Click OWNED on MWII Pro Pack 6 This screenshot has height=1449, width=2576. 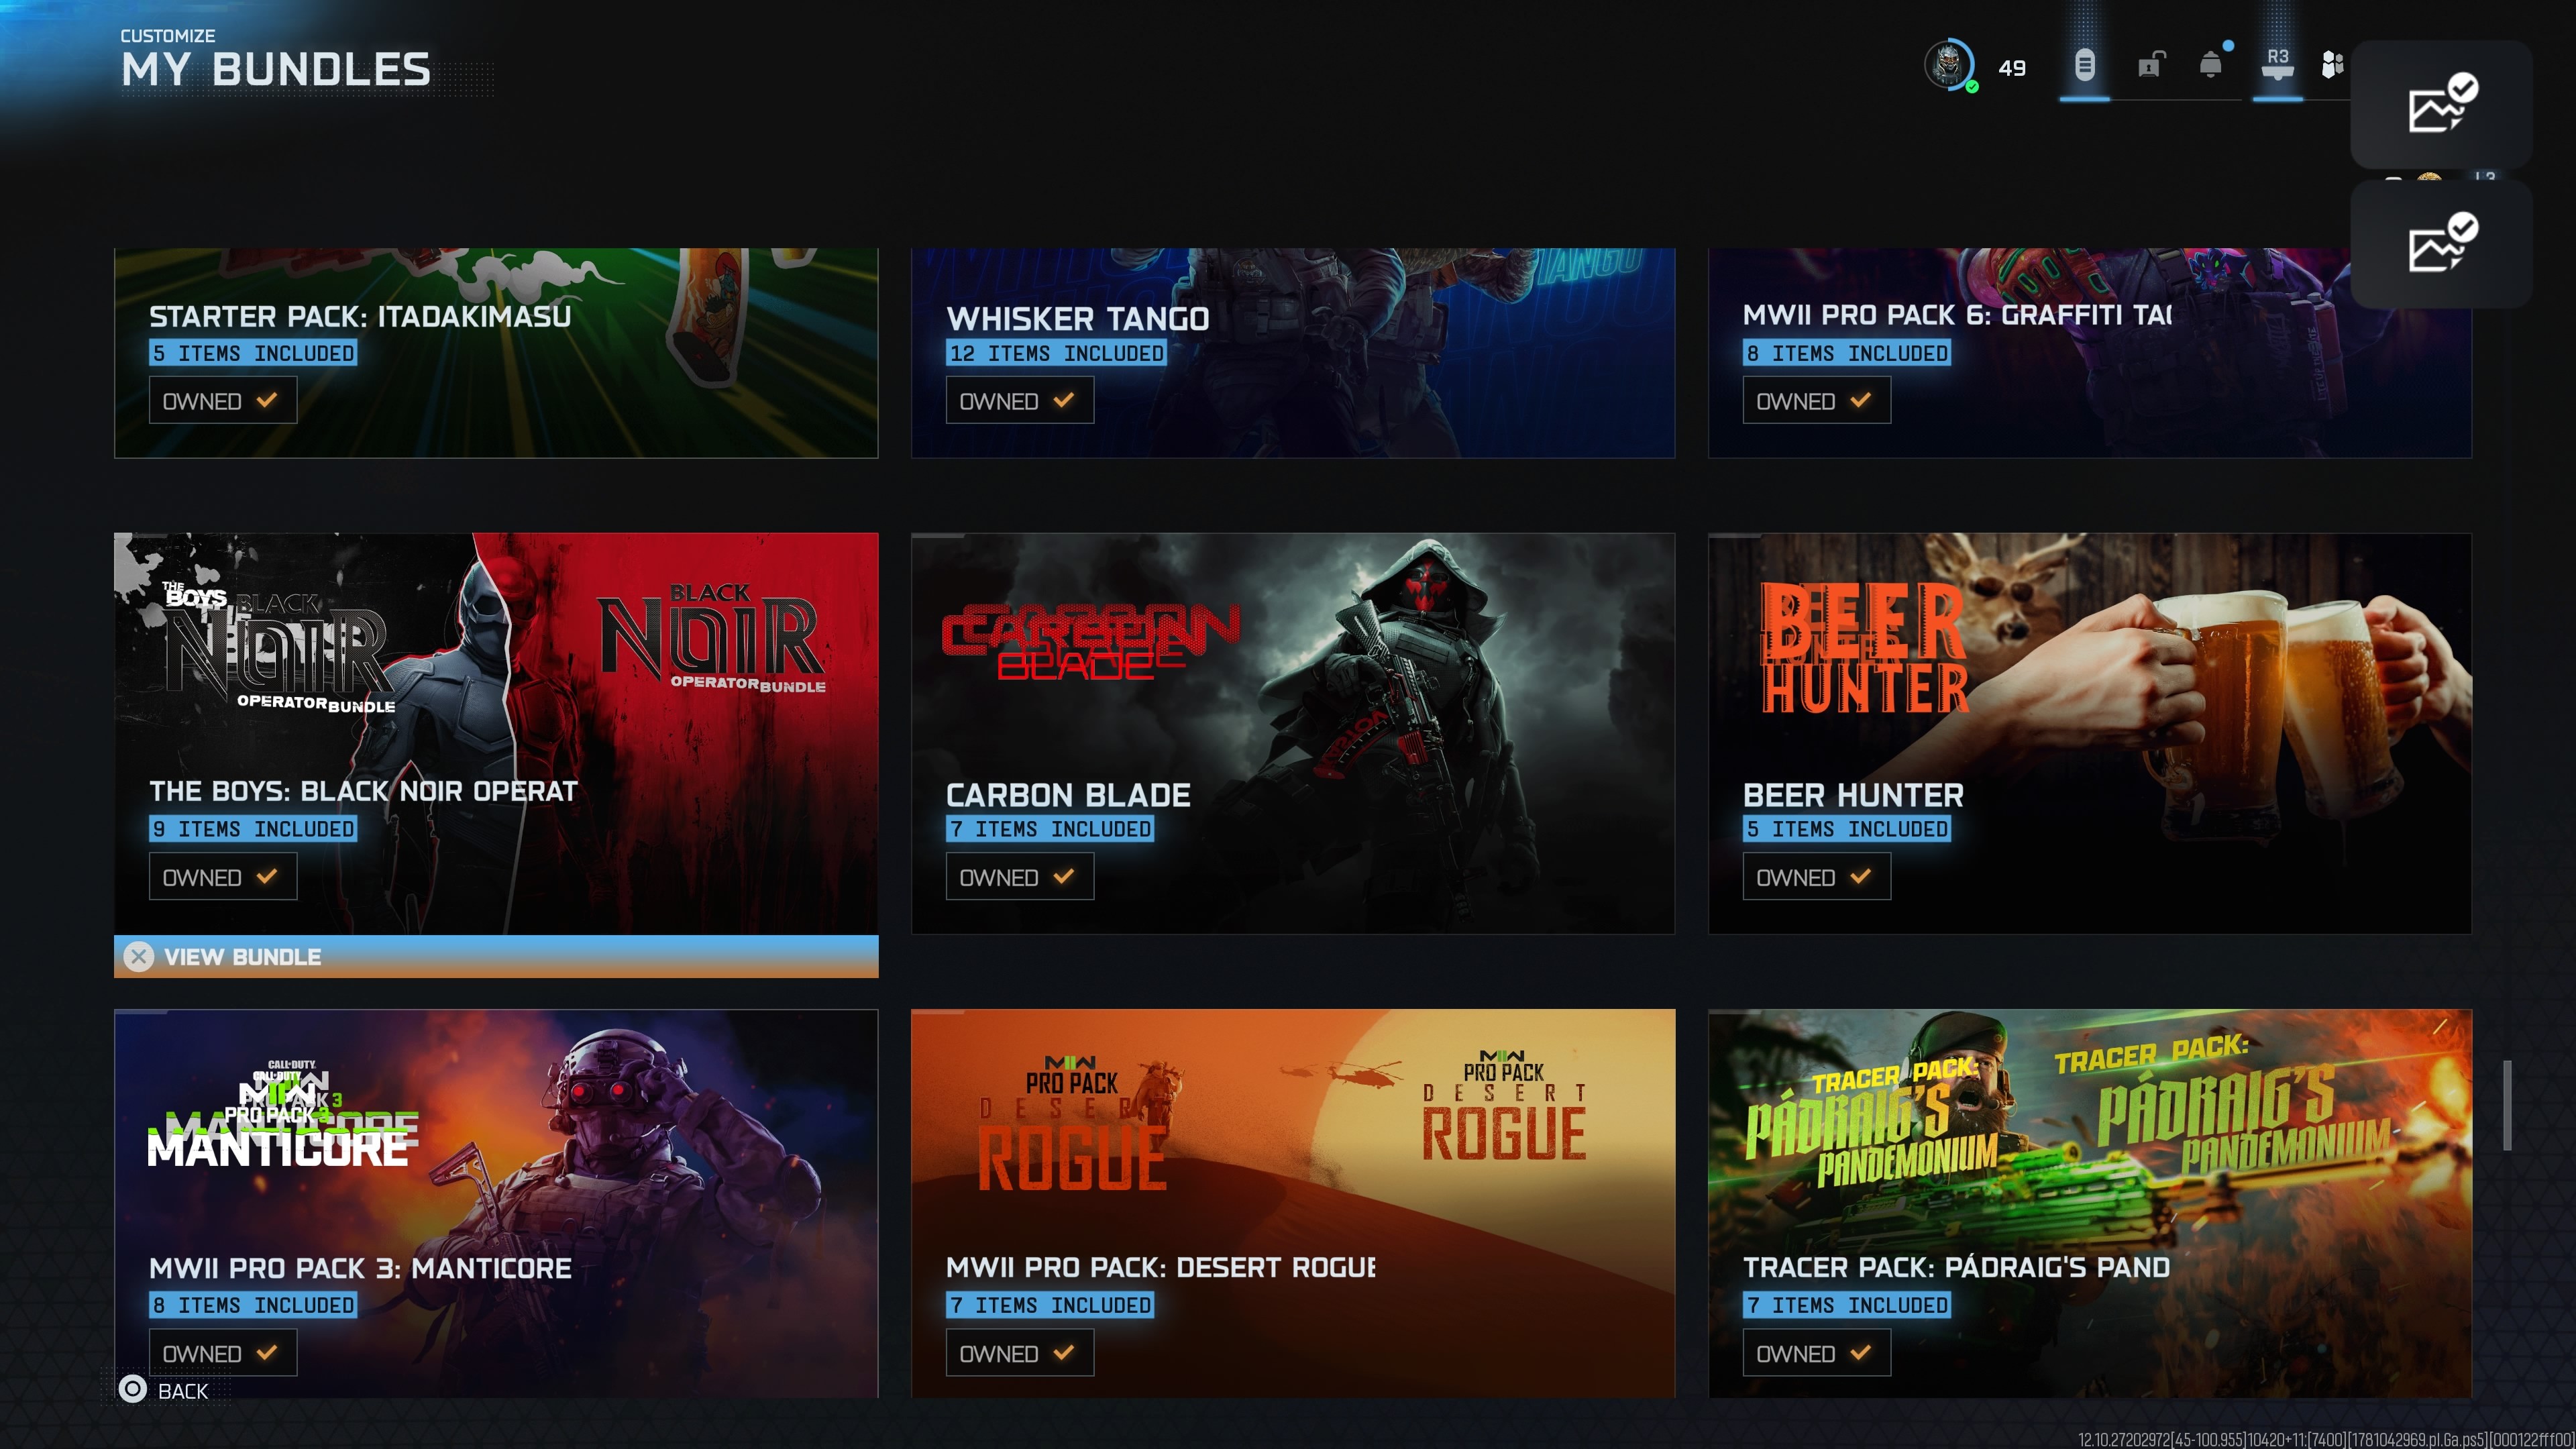[x=1817, y=401]
